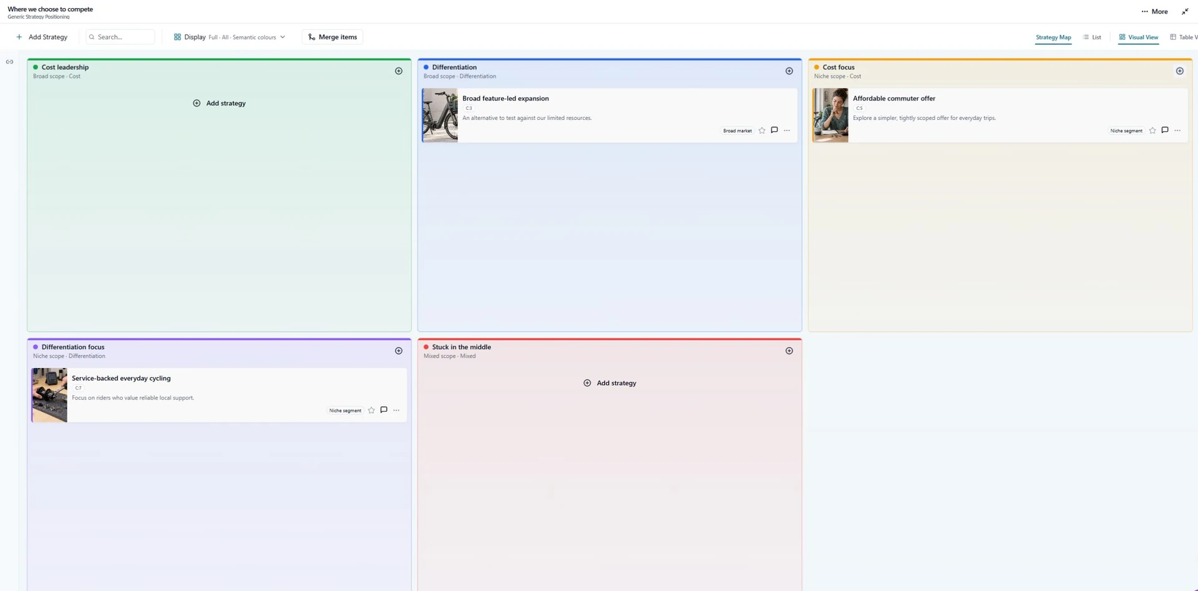
Task: Click the Broad market tag
Action: tap(738, 130)
